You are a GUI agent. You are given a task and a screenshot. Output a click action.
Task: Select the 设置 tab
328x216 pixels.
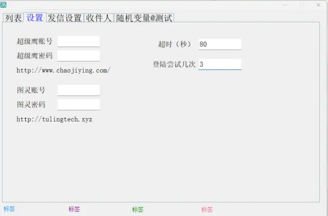pos(35,18)
